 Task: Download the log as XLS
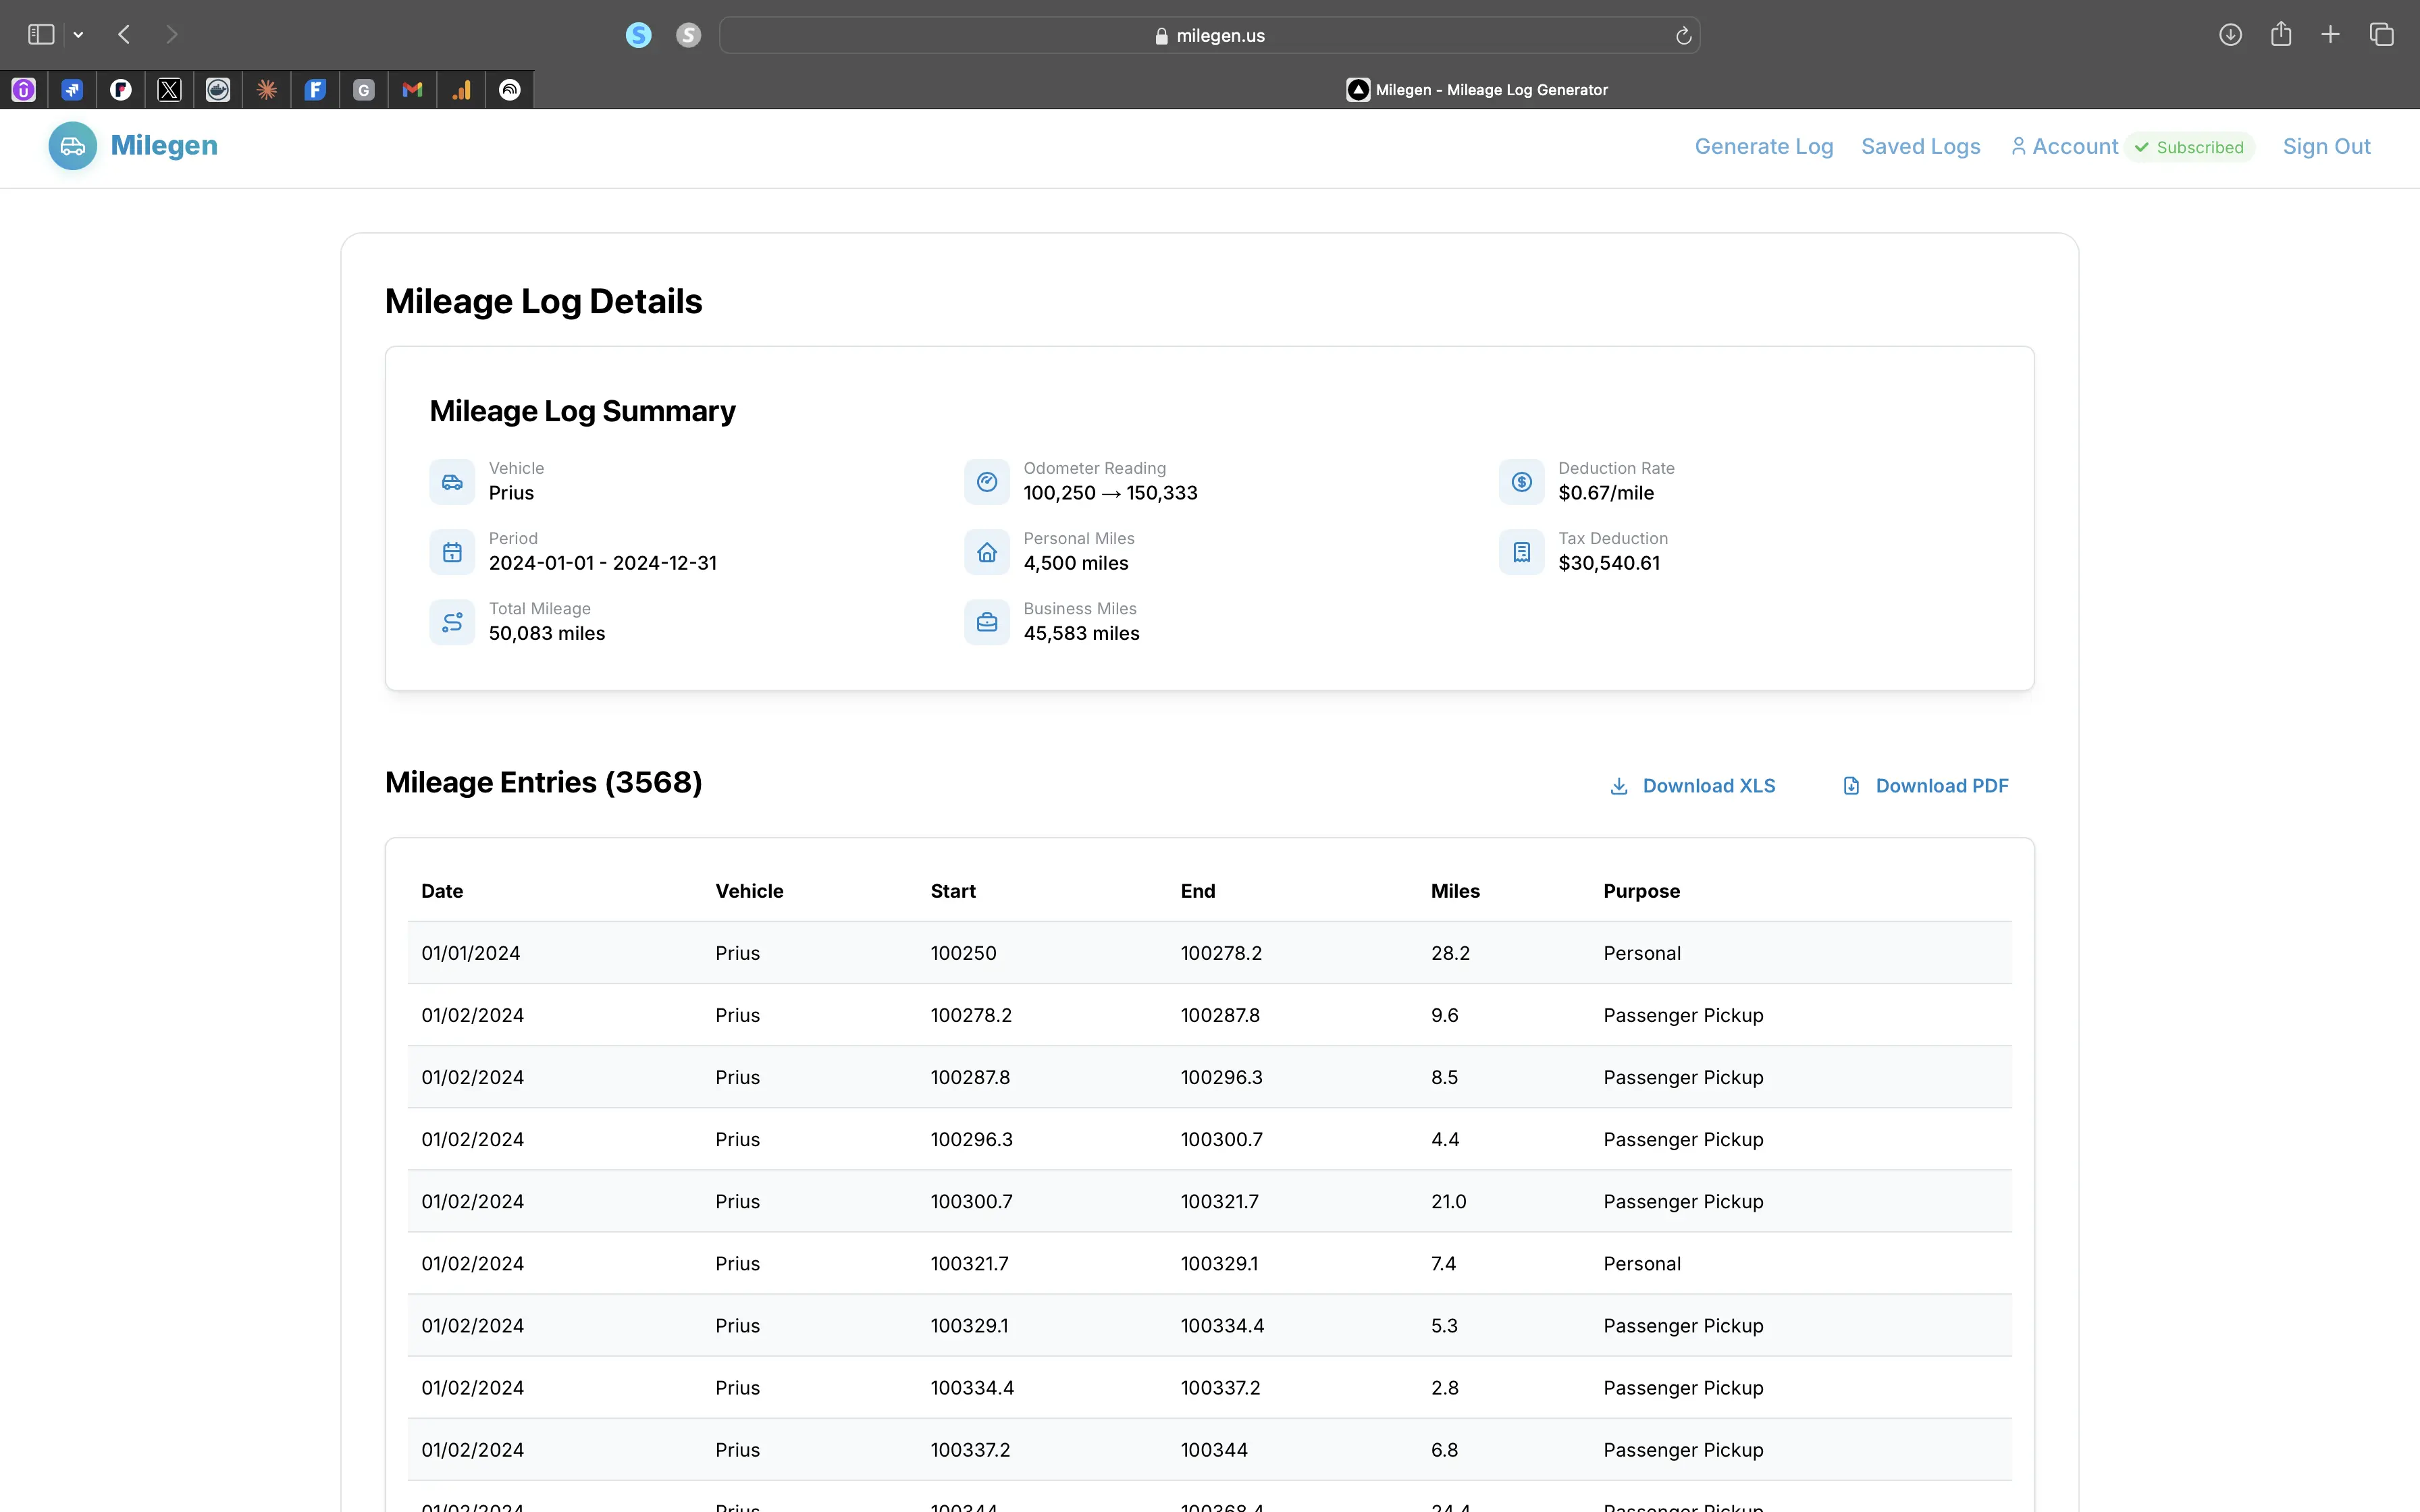[x=1693, y=786]
